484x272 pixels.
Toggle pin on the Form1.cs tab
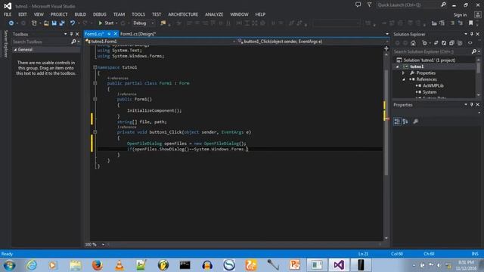pos(109,33)
